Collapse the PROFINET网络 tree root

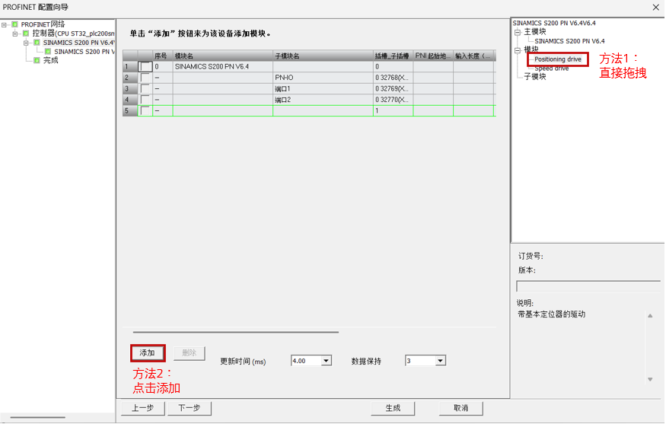pyautogui.click(x=5, y=24)
